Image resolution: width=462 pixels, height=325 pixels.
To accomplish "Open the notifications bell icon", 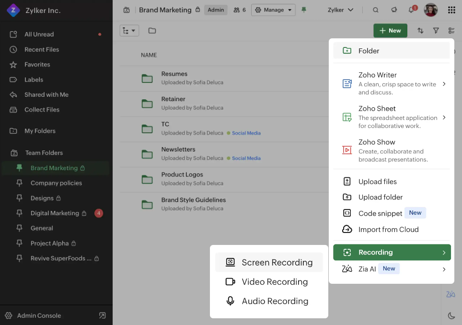I will (x=411, y=10).
